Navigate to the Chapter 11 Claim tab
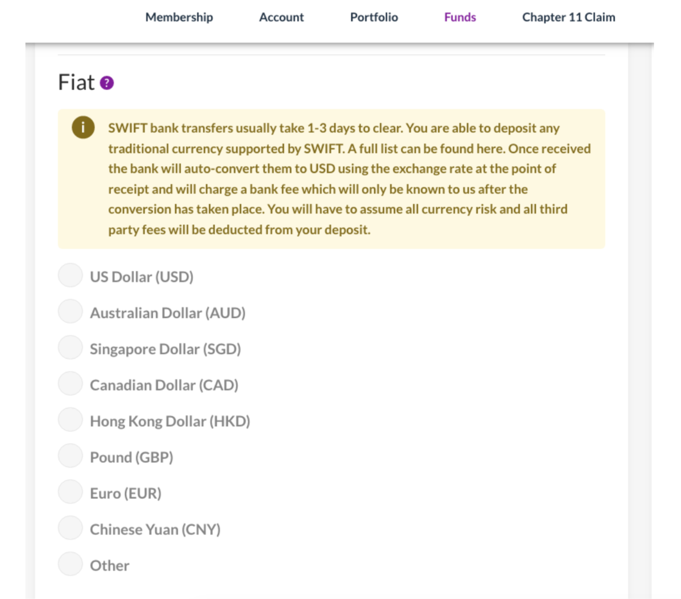Screen dimensions: 681x599 pos(569,17)
